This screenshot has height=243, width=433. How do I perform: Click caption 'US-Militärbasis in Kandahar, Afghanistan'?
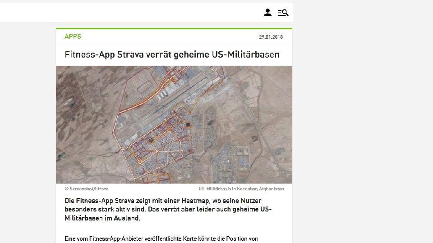click(241, 189)
